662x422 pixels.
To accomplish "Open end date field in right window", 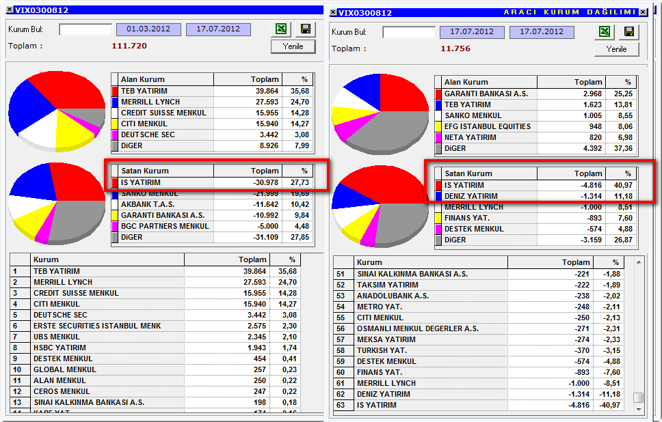I will tap(542, 31).
